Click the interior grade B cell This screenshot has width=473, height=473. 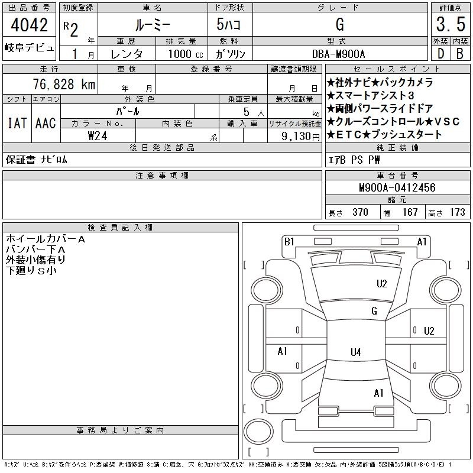[x=460, y=54]
